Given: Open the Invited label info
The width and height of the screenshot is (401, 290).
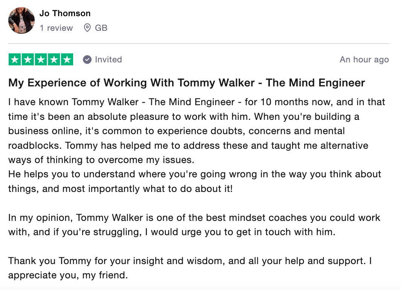Looking at the screenshot, I should (x=109, y=59).
